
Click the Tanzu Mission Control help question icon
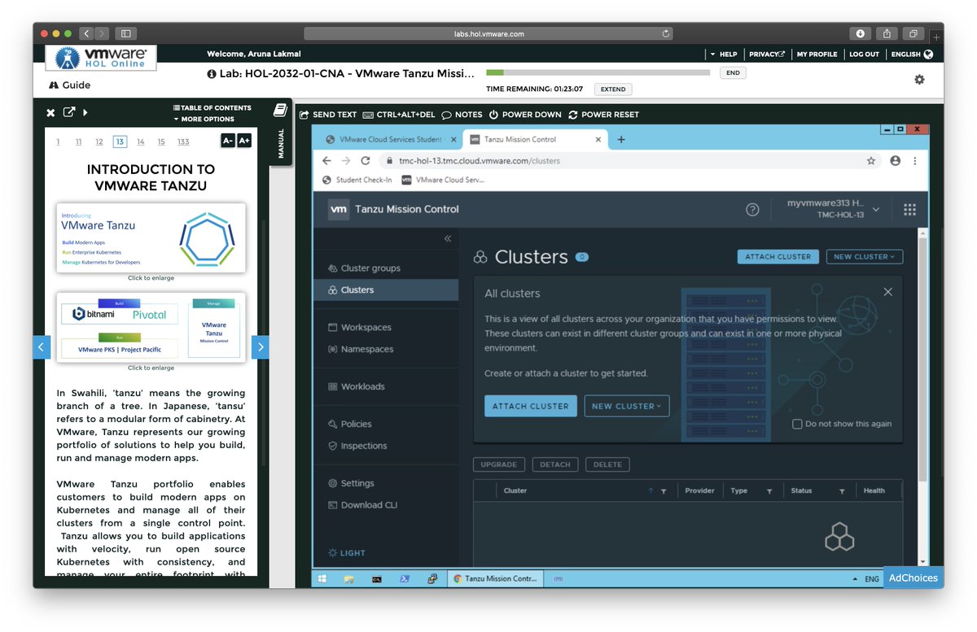pyautogui.click(x=752, y=209)
